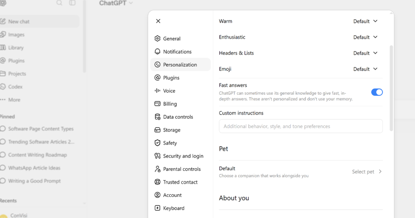
Task: Open Data controls database icon
Action: [x=158, y=117]
